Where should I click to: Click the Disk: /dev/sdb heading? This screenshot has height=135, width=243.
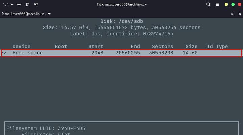click(x=122, y=21)
